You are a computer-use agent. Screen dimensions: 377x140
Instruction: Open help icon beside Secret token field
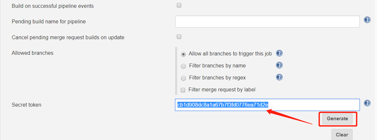[367, 103]
